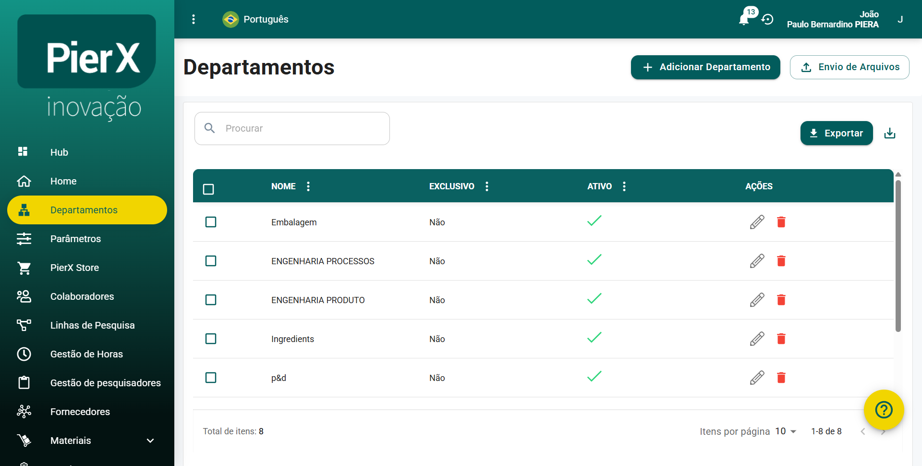Viewport: 922px width, 466px height.
Task: Click the download icon next to Exportar
Action: [x=890, y=133]
